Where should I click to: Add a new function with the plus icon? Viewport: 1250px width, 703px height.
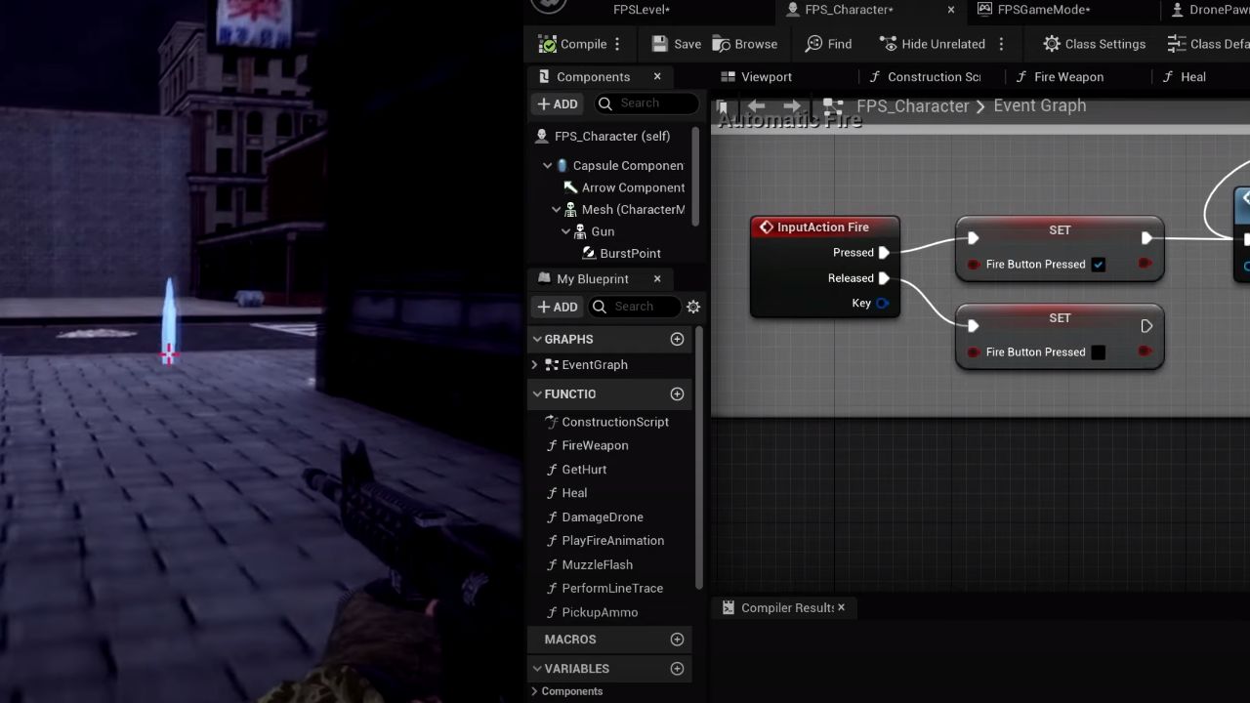coord(677,393)
